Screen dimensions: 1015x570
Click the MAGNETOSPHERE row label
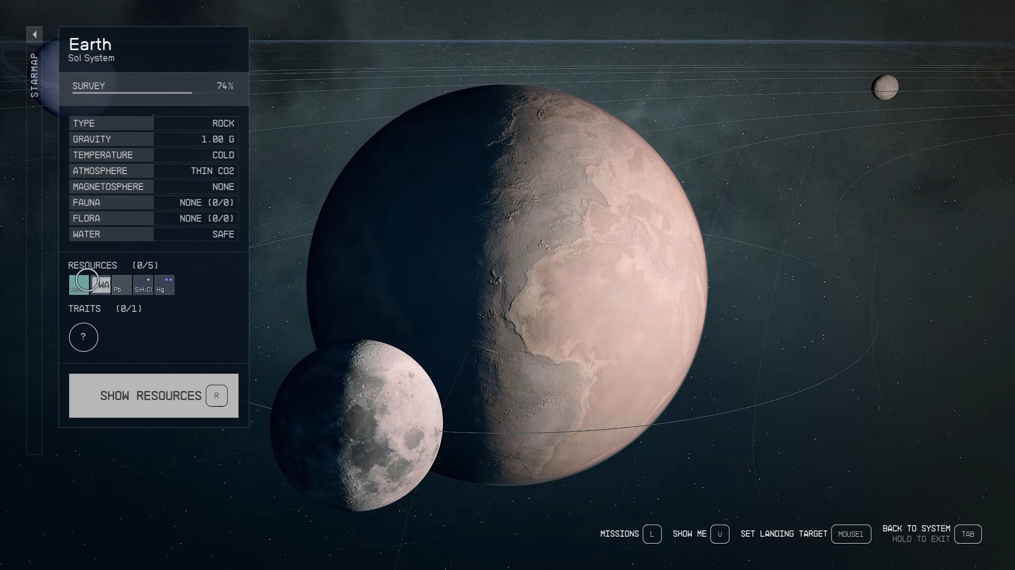point(108,187)
